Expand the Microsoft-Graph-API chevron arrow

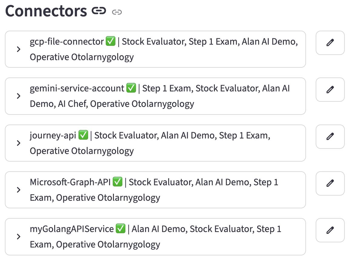[19, 190]
